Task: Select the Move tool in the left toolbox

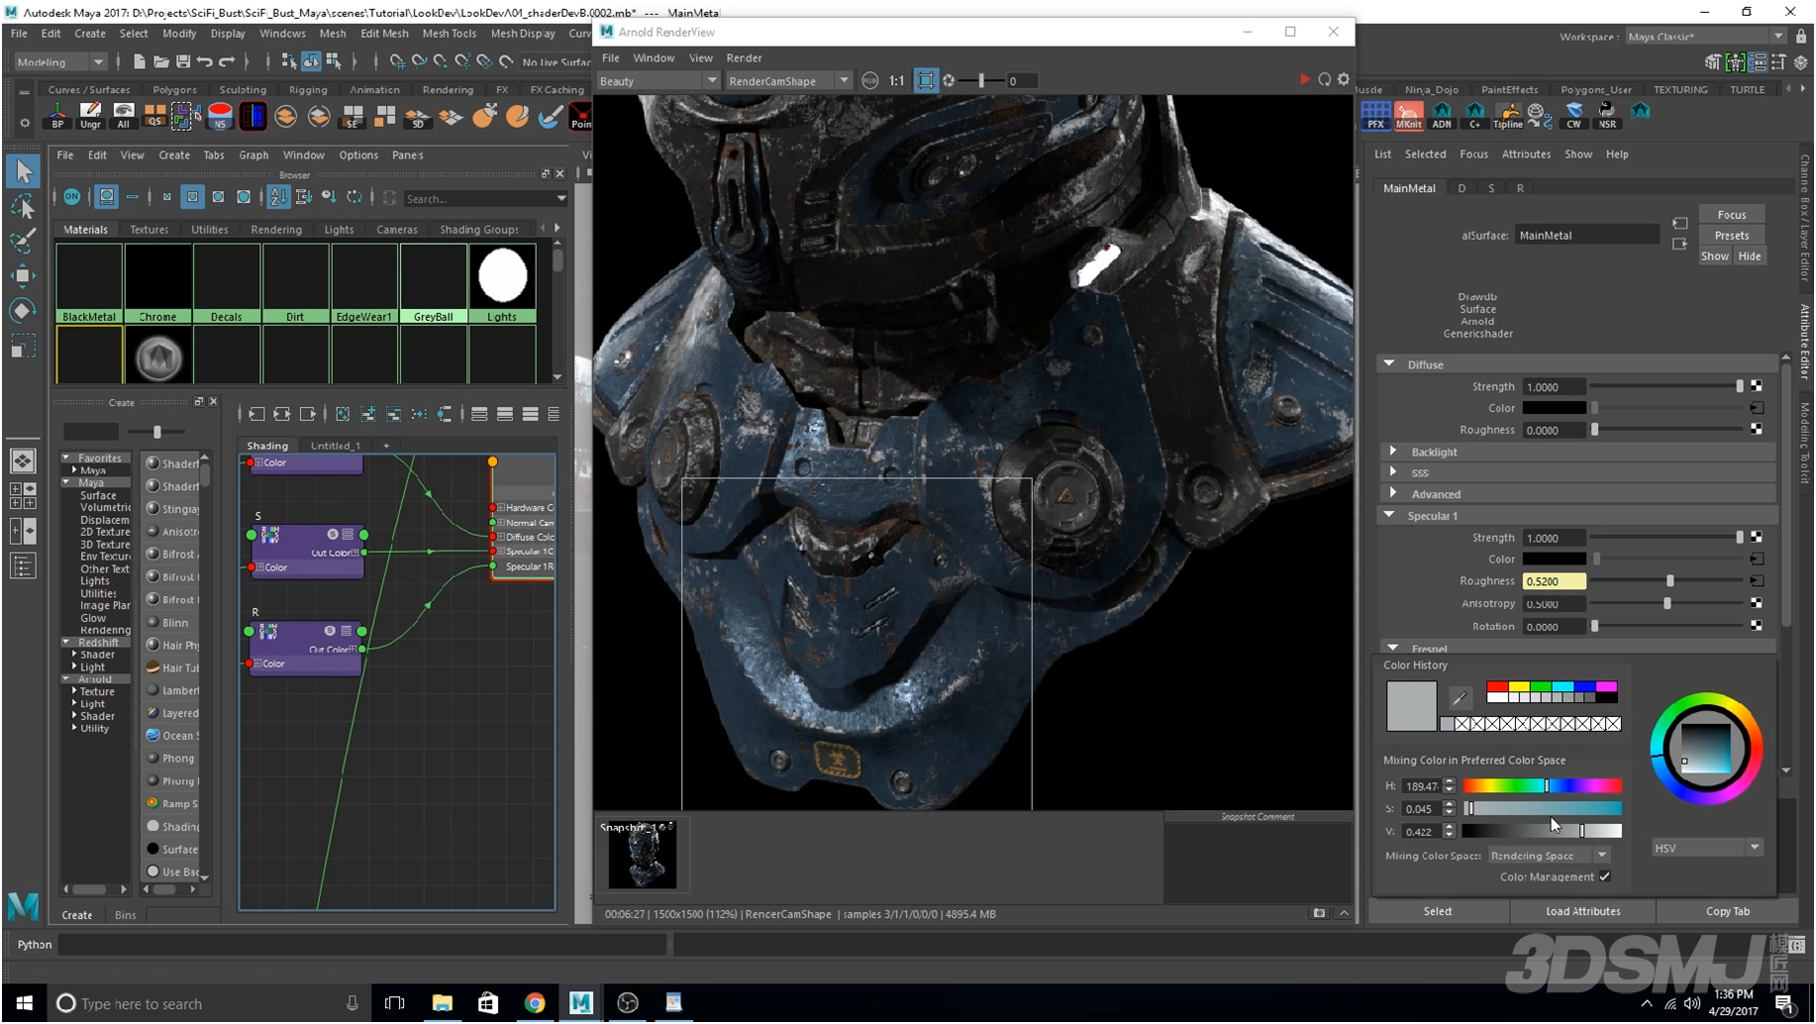Action: pyautogui.click(x=23, y=275)
